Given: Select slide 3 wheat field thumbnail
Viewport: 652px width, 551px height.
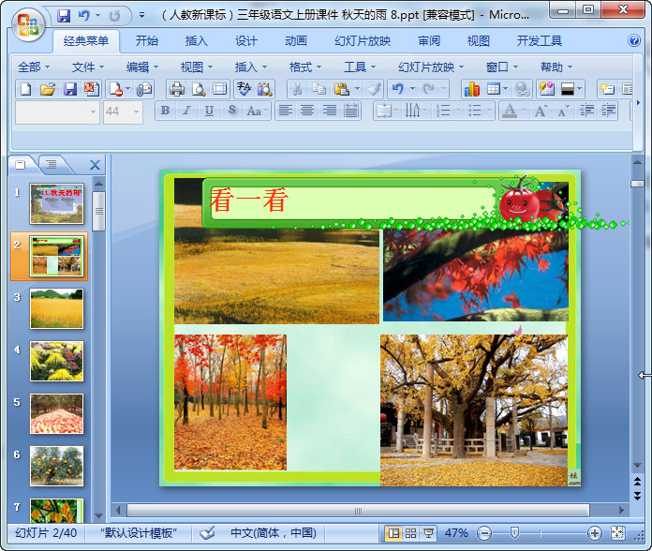Looking at the screenshot, I should click(x=56, y=309).
